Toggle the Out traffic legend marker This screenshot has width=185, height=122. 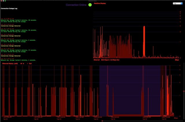tap(28, 63)
